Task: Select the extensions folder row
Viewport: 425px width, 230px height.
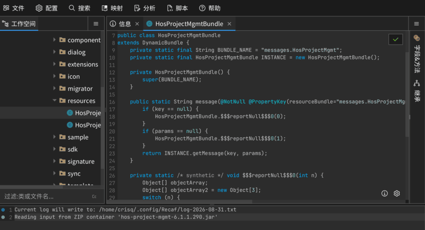Action: pyautogui.click(x=50, y=64)
